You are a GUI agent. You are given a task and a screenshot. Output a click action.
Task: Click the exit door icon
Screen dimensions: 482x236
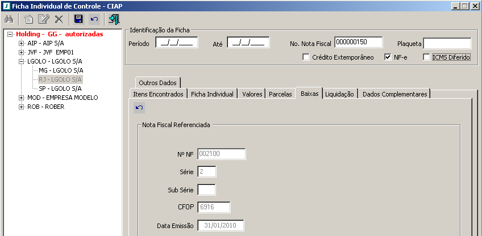(x=114, y=19)
